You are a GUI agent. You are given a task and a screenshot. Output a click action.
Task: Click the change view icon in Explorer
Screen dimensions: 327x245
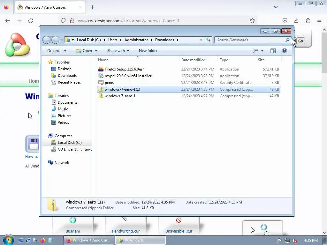click(x=255, y=51)
